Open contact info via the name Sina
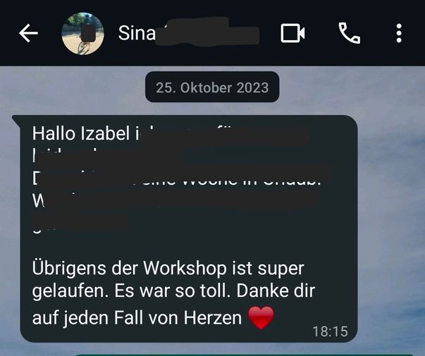Screen dimensions: 425x356 tap(137, 33)
